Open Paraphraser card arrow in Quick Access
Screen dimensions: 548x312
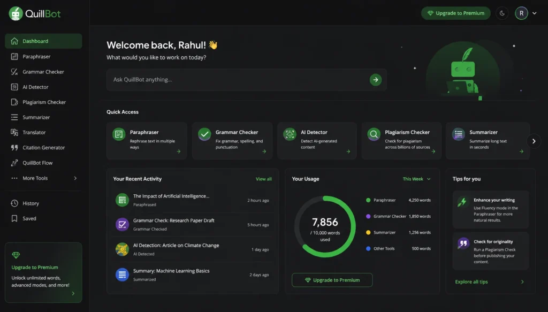[179, 151]
